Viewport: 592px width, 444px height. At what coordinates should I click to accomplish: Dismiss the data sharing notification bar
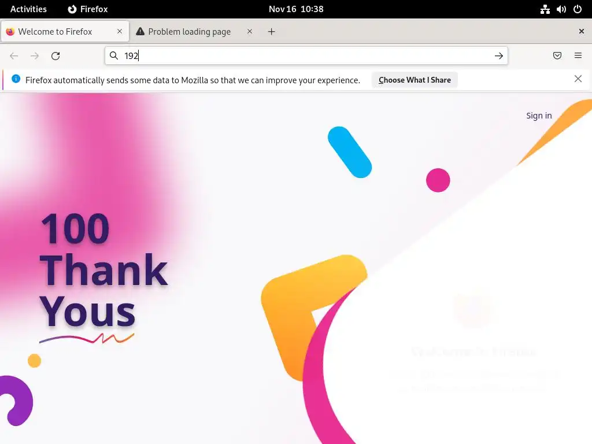(578, 79)
